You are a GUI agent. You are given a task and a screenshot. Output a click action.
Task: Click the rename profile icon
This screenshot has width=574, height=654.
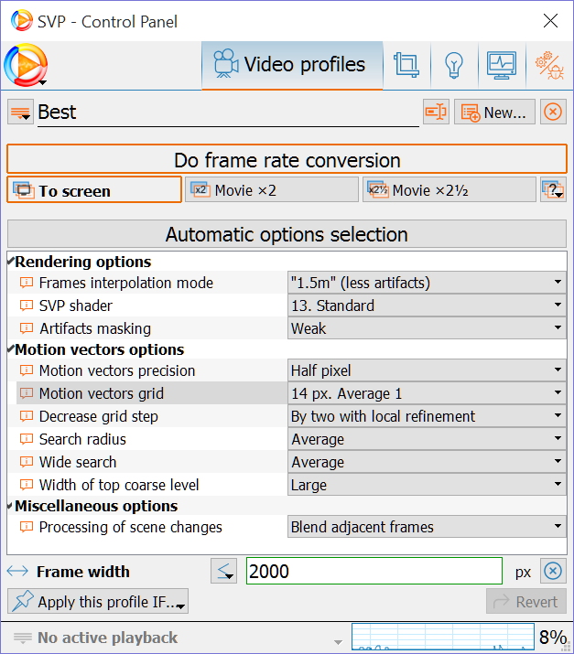coord(436,113)
